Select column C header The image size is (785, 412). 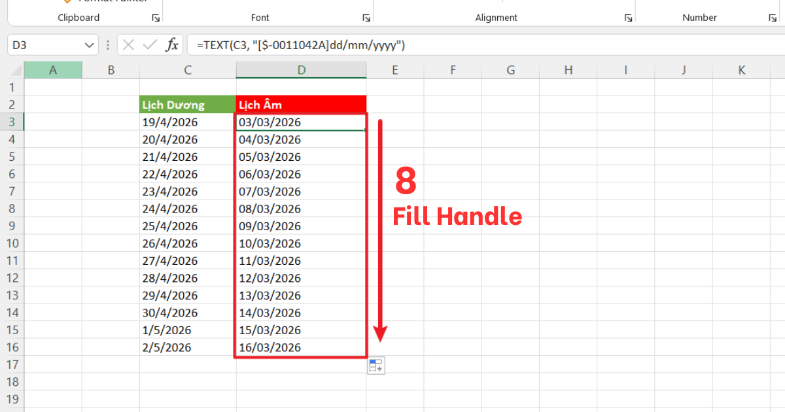[188, 70]
